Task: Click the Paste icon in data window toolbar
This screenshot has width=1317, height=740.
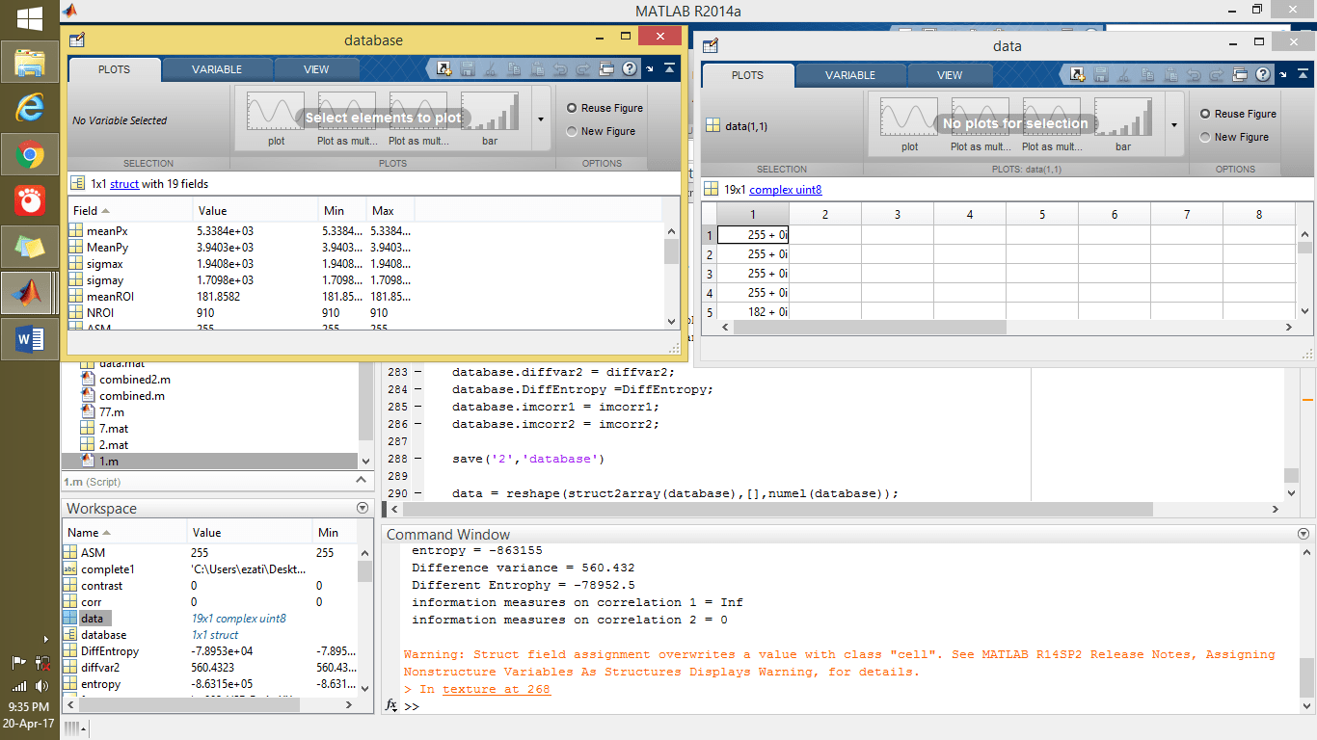Action: (1170, 74)
